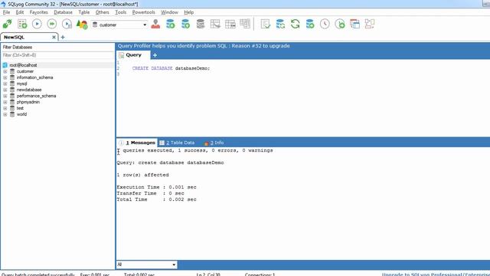Open scheduled jobs clock icon
The image size is (490, 276).
[325, 24]
